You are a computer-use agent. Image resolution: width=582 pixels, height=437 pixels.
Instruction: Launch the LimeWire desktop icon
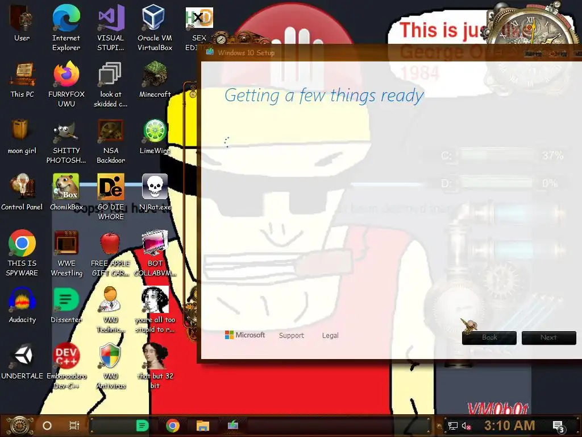pyautogui.click(x=155, y=136)
